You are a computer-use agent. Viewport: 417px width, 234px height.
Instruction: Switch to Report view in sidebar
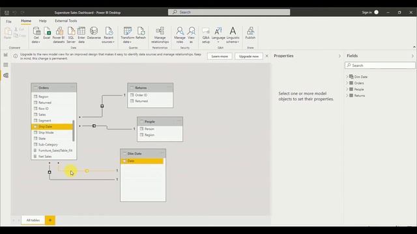(6, 55)
